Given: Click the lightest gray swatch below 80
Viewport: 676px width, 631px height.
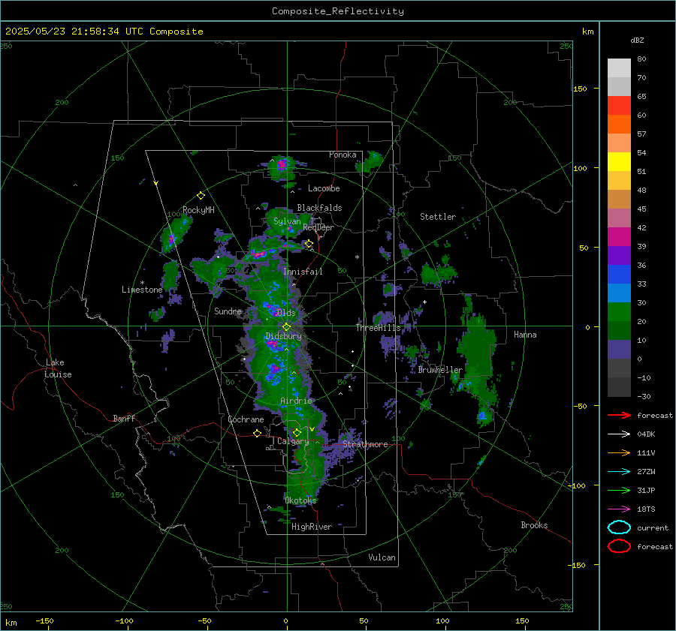Looking at the screenshot, I should tap(619, 68).
